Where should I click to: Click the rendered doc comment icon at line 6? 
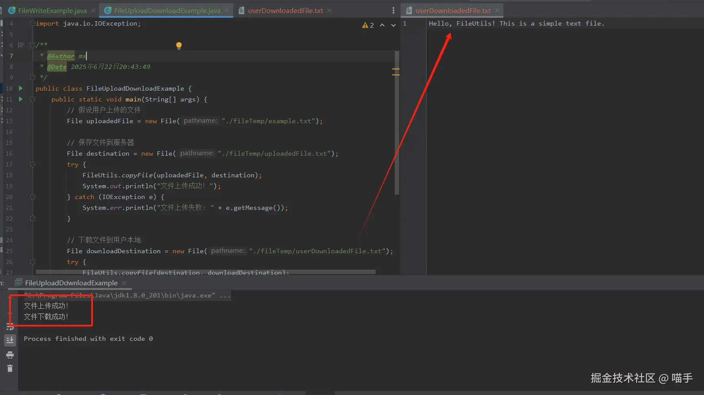click(x=21, y=45)
